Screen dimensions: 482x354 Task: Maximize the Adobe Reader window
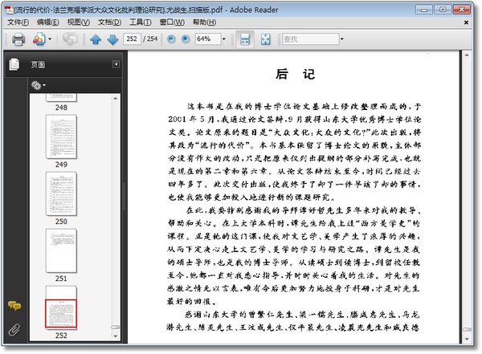coord(443,10)
